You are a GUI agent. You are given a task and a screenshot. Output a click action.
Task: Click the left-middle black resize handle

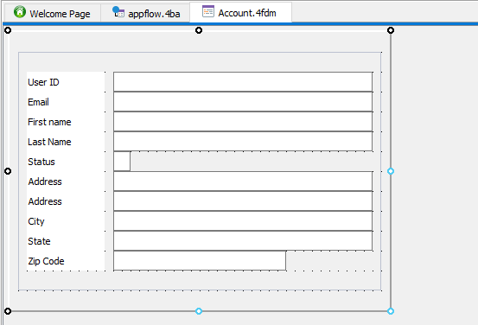[8, 171]
